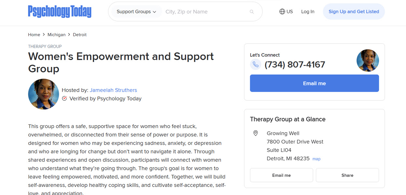Click the Psychology Today logo
406x195 pixels.
60,11
